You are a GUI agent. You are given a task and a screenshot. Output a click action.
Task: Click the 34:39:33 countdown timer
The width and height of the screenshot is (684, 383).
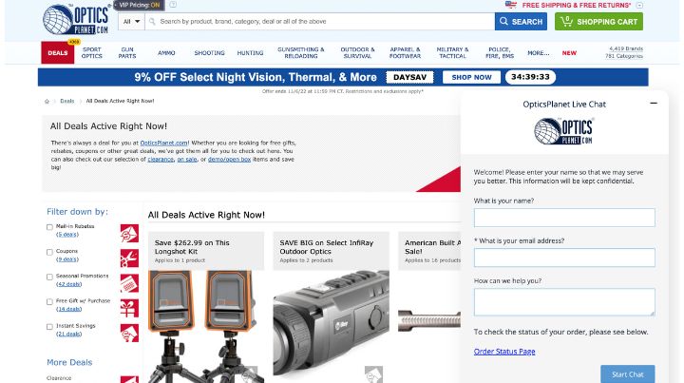pyautogui.click(x=530, y=77)
